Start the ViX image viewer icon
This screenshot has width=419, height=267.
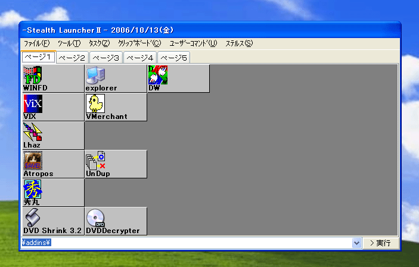(x=53, y=107)
